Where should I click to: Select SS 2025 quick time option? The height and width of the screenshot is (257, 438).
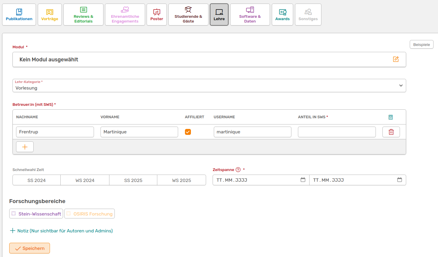133,180
